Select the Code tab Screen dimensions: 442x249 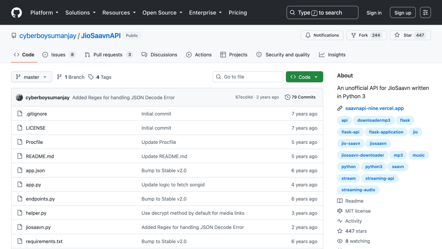click(x=24, y=55)
